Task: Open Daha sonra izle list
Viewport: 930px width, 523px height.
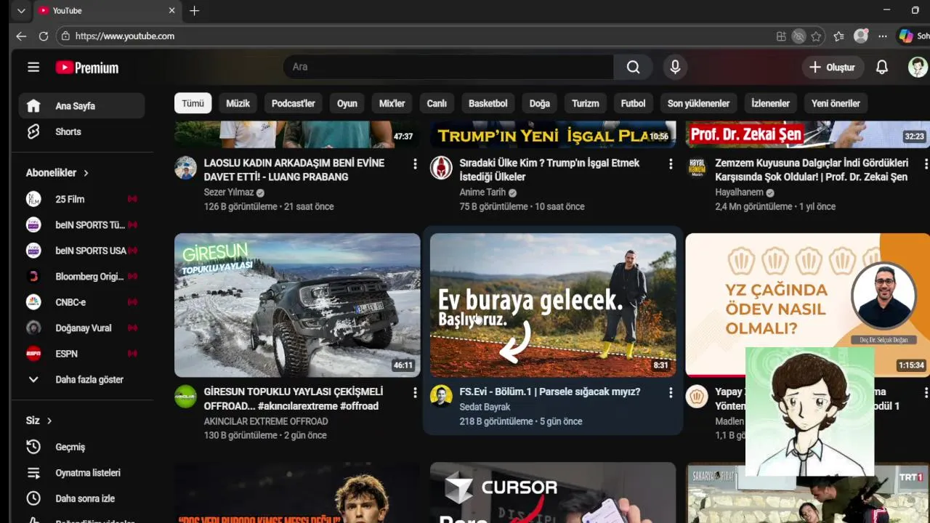Action: coord(81,498)
